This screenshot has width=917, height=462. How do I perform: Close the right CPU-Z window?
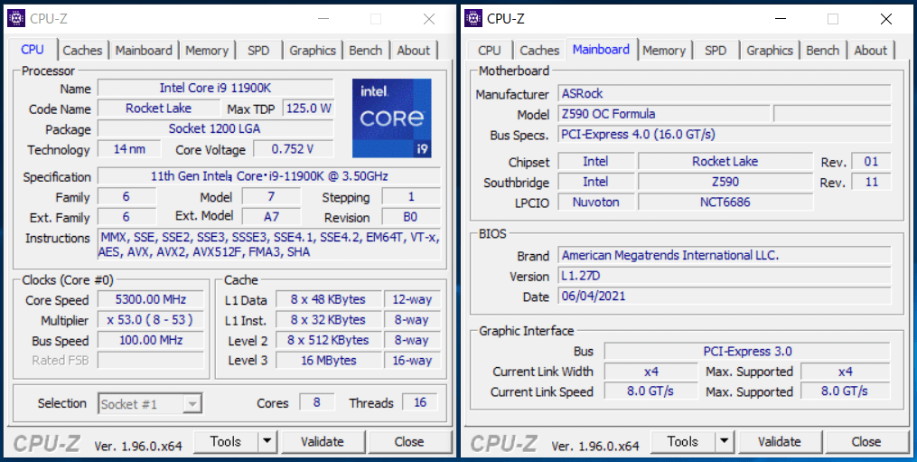[886, 19]
